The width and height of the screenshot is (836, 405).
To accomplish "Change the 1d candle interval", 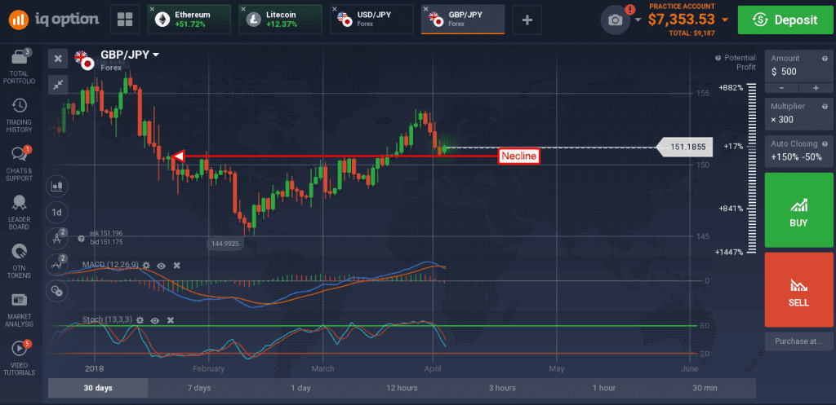I will [x=56, y=213].
